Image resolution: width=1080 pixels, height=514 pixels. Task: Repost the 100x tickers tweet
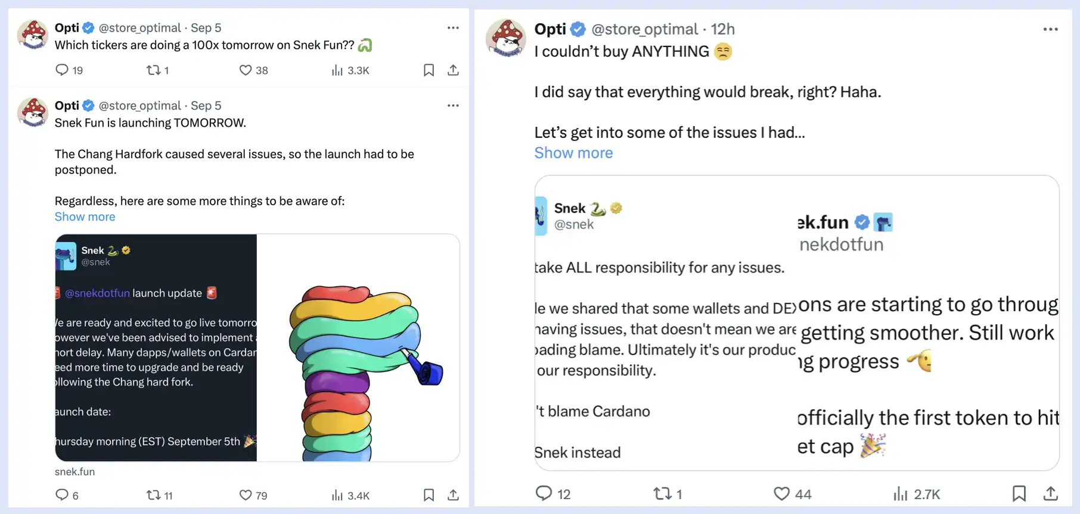pos(154,70)
